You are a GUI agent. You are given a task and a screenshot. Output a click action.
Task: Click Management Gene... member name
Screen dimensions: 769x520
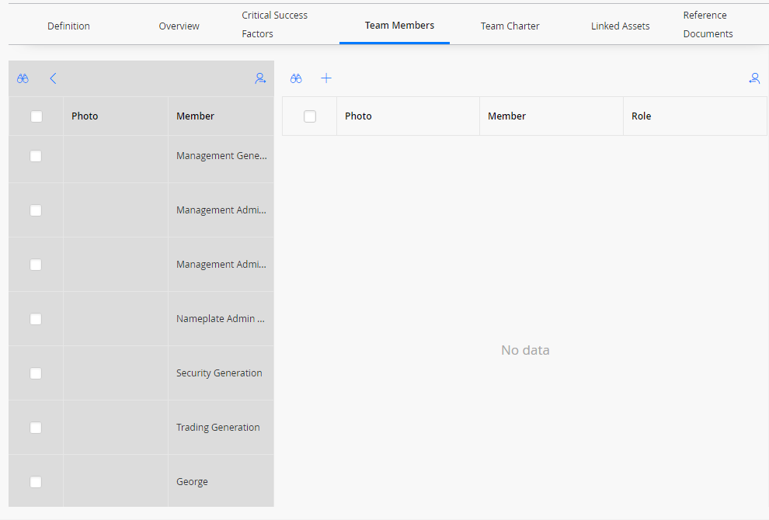pyautogui.click(x=221, y=156)
